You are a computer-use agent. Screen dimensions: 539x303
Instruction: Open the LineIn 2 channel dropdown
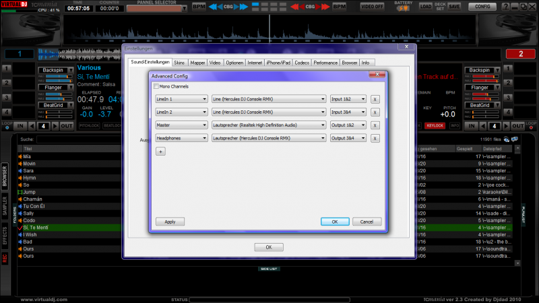[x=181, y=112]
